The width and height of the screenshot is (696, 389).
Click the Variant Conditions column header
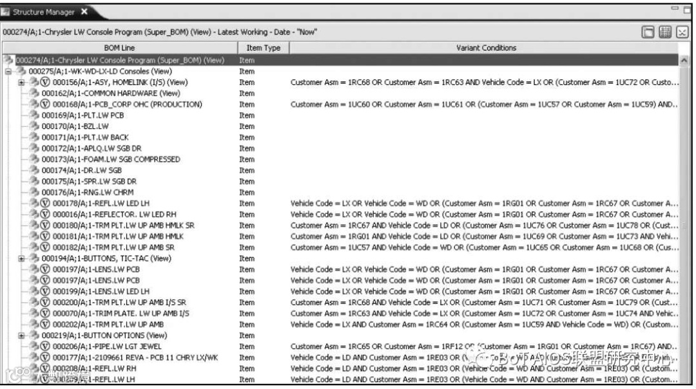tap(486, 48)
